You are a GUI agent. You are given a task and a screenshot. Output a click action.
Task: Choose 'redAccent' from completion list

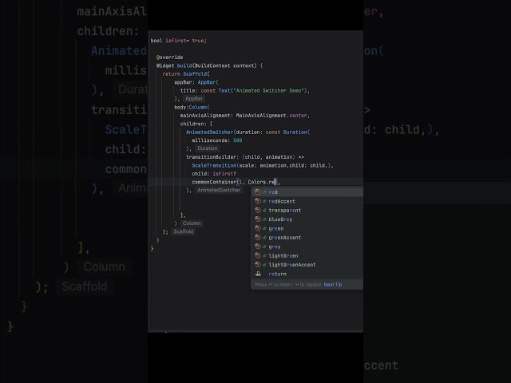(x=307, y=201)
